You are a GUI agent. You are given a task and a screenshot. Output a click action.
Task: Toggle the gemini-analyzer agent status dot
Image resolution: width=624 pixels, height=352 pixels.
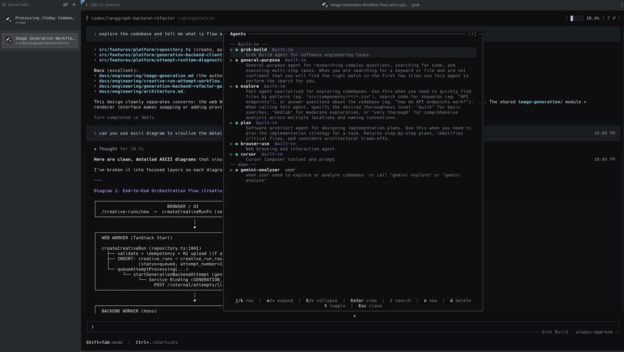(x=237, y=170)
